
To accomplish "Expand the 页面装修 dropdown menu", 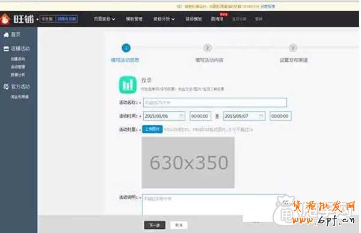I will pyautogui.click(x=104, y=19).
